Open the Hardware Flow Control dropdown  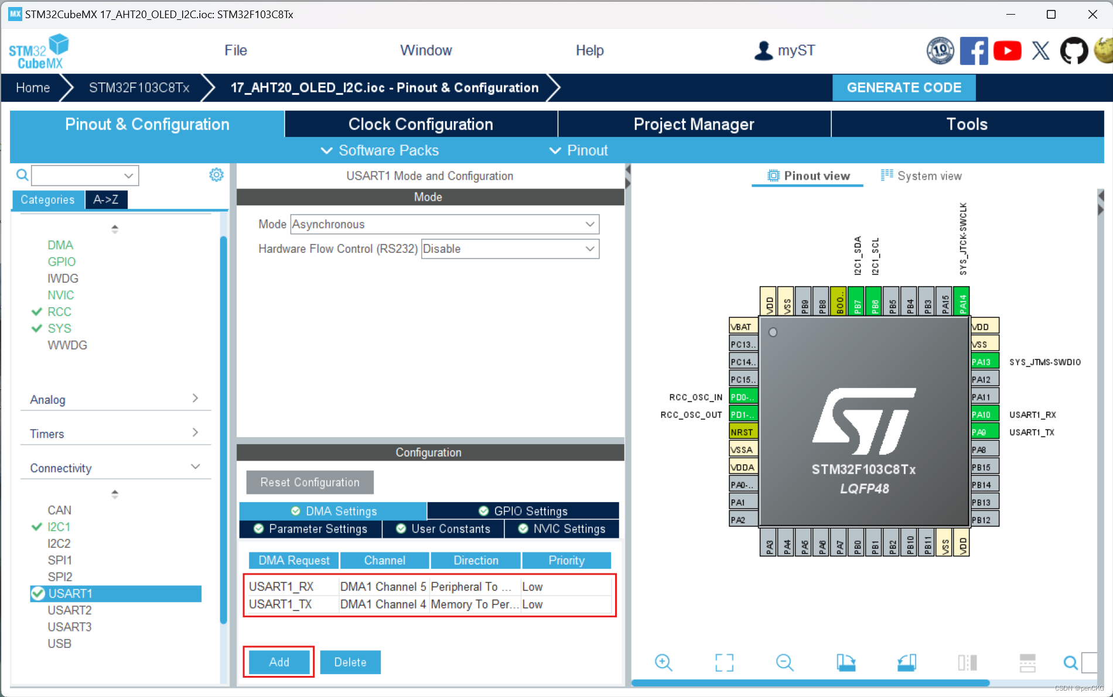[510, 249]
